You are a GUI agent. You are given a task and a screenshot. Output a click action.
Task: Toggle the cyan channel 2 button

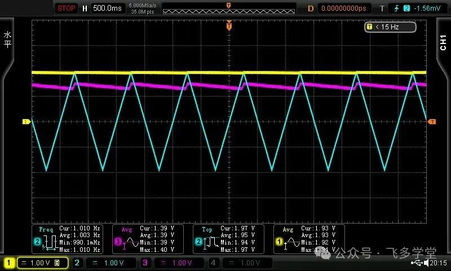pos(77,263)
